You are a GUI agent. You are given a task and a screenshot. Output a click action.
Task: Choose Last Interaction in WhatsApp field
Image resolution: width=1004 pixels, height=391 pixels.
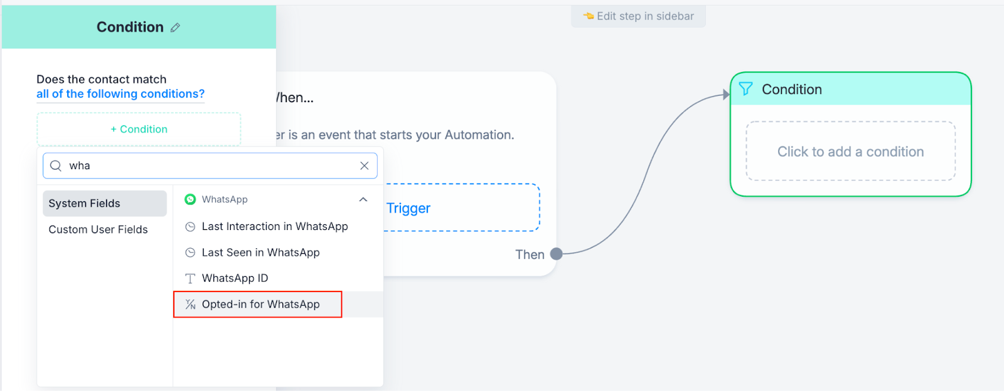[274, 227]
